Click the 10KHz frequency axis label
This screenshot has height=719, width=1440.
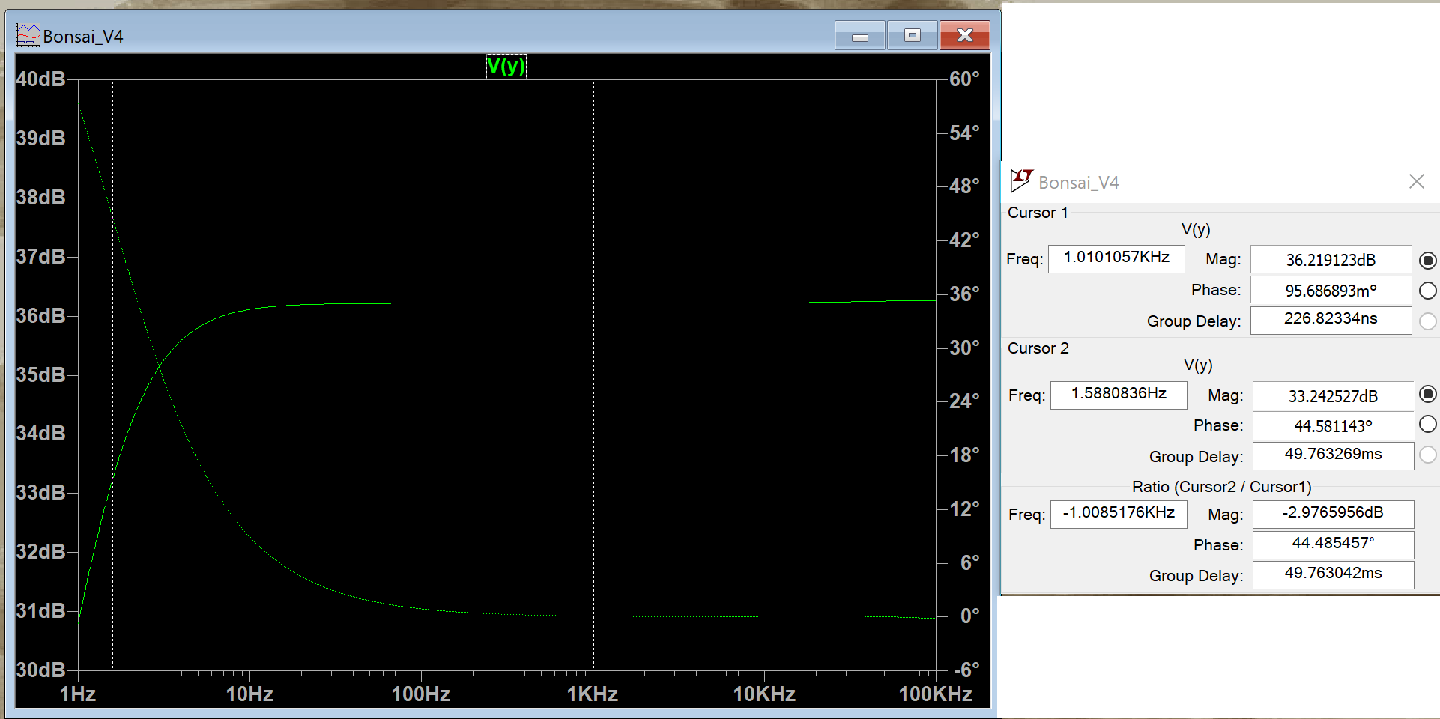pyautogui.click(x=764, y=694)
